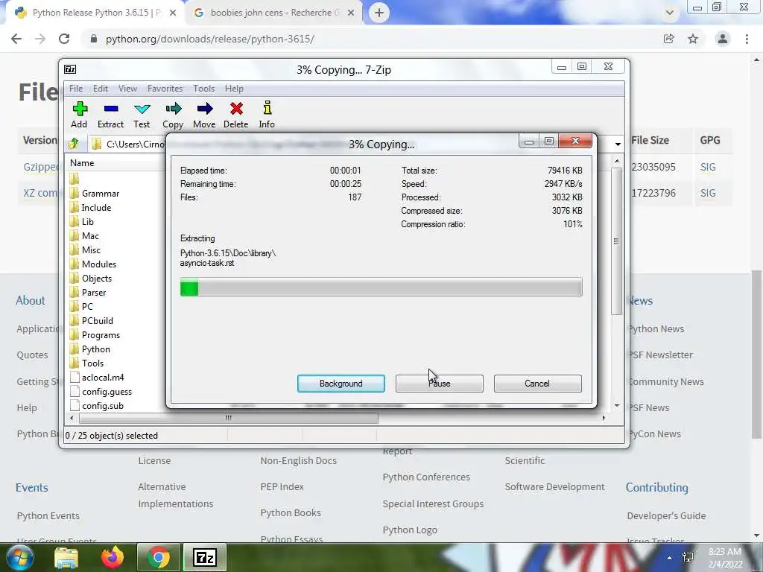
Task: Open Firefox from the taskbar
Action: tap(113, 557)
